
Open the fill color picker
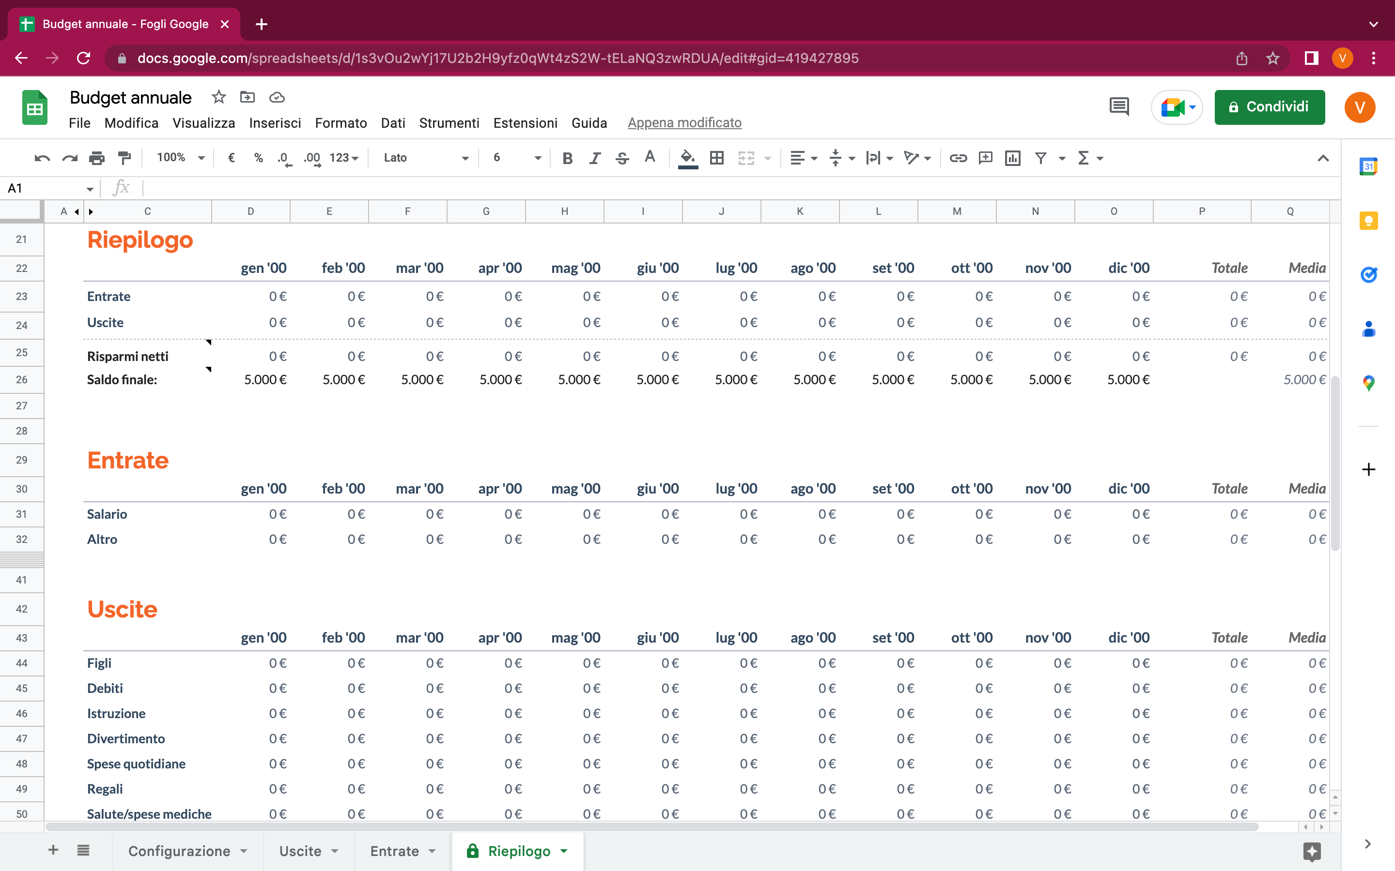pos(687,158)
